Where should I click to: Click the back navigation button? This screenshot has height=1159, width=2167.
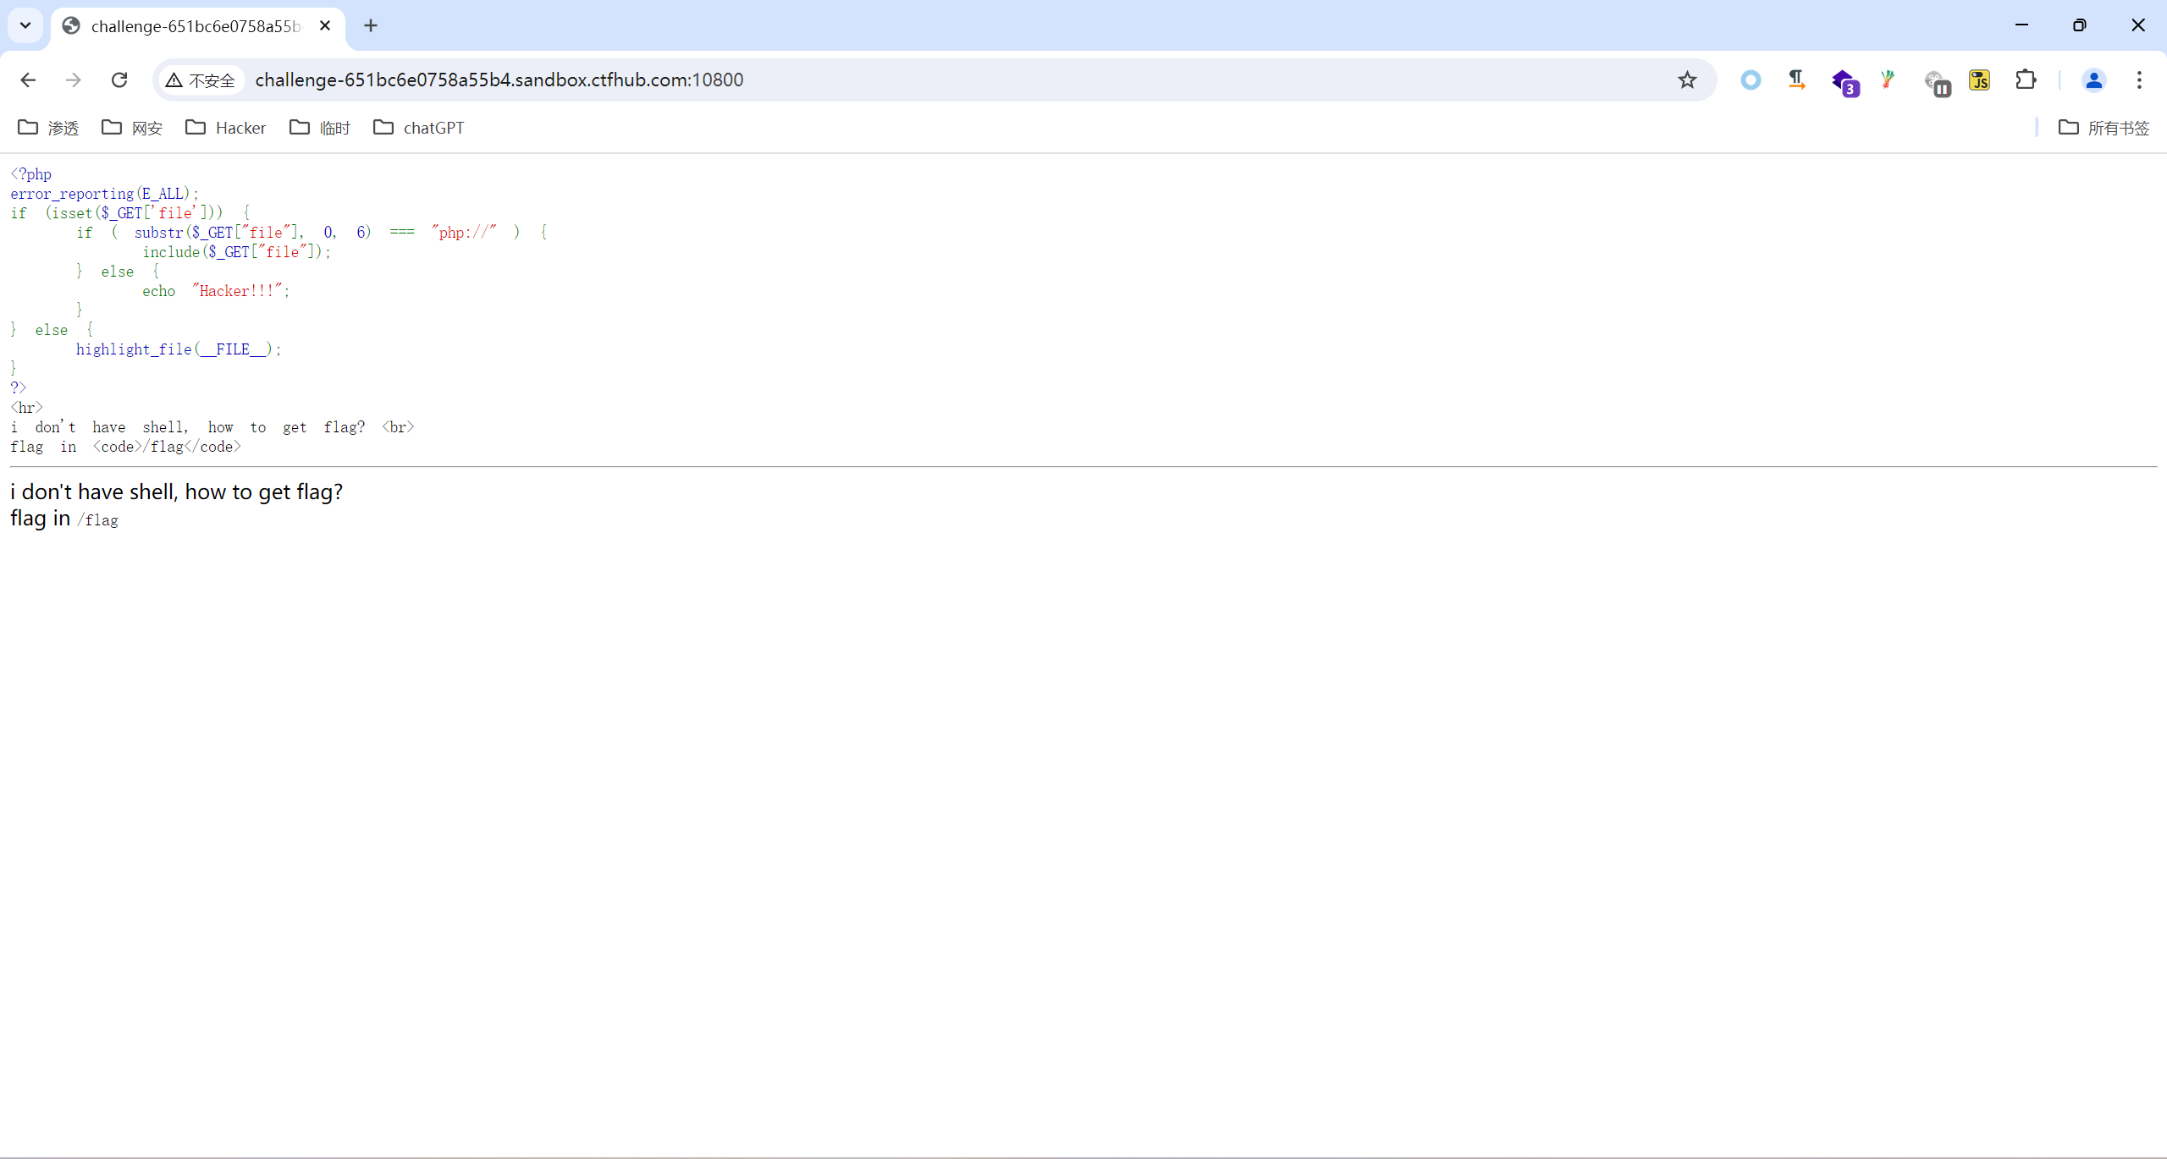click(28, 80)
